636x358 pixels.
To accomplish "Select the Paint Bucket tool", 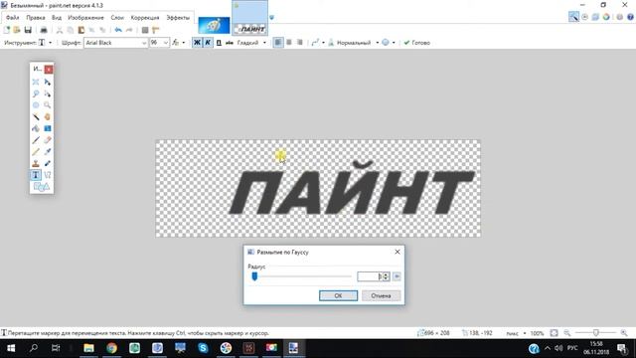I will [36, 128].
